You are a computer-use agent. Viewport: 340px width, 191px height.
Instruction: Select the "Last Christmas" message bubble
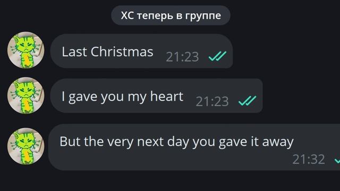pos(142,51)
